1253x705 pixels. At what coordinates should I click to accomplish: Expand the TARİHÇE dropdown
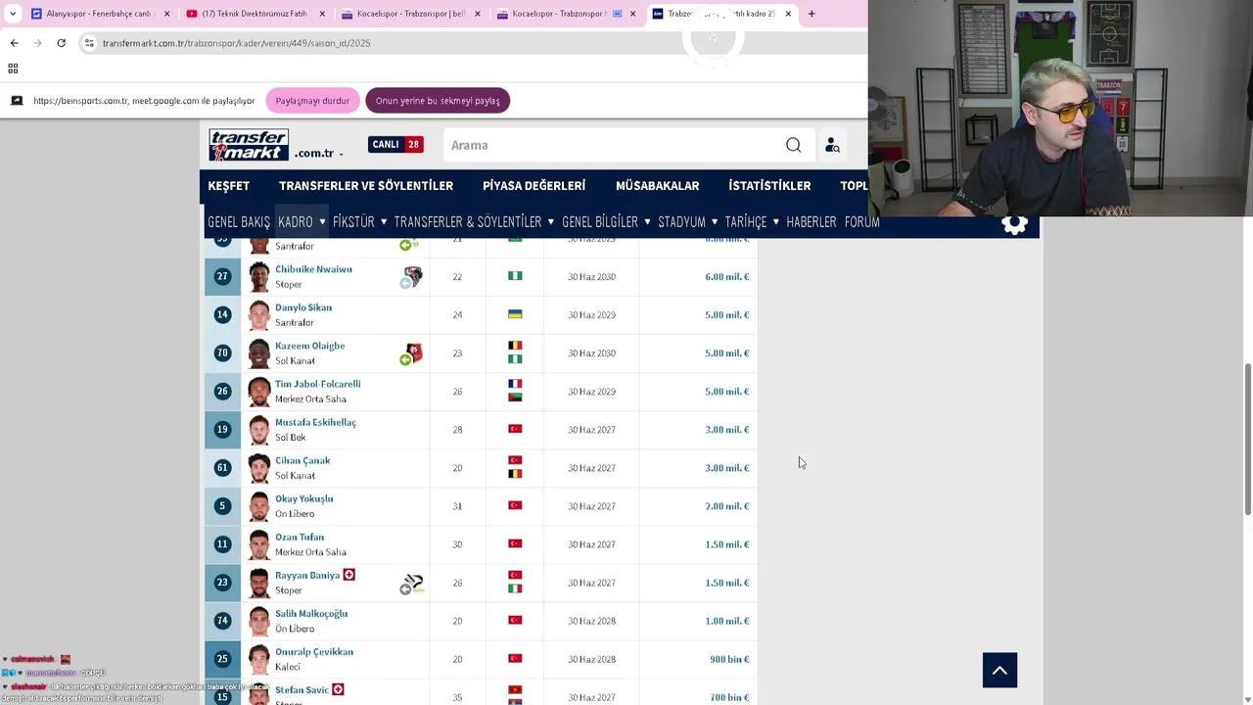[775, 221]
